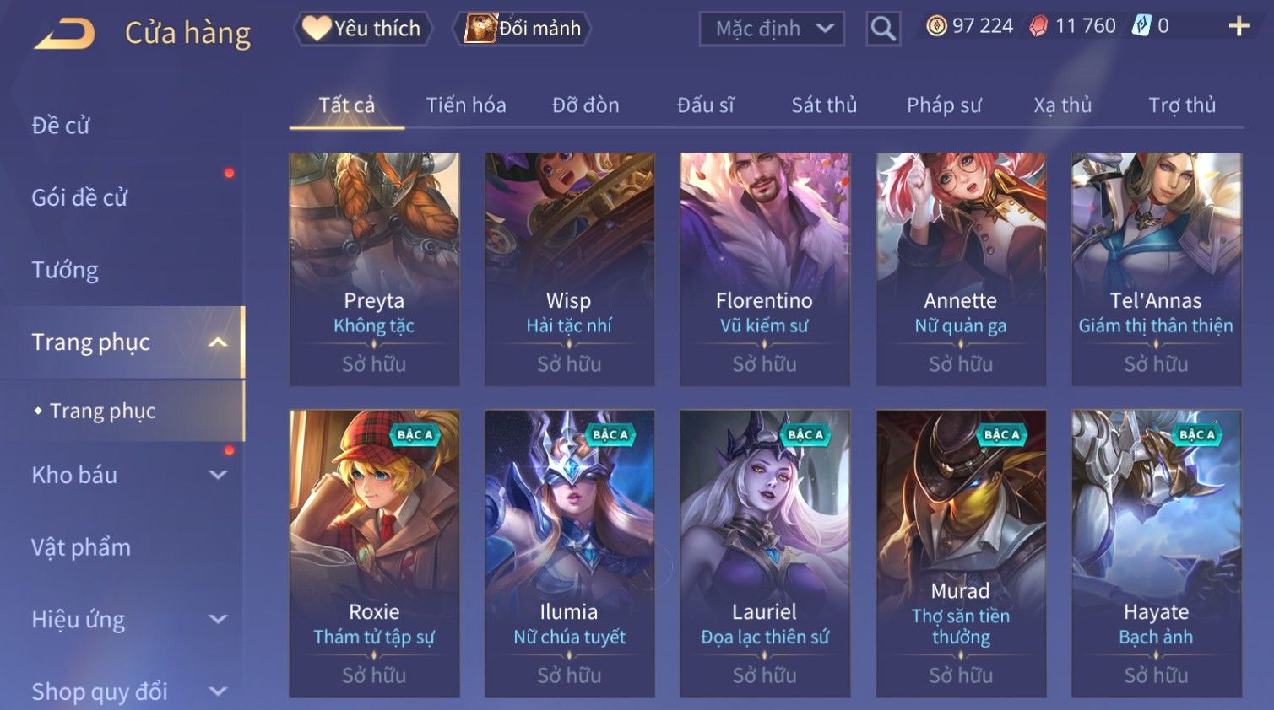
Task: Go to Gói đề cử in sidebar
Action: click(x=79, y=197)
